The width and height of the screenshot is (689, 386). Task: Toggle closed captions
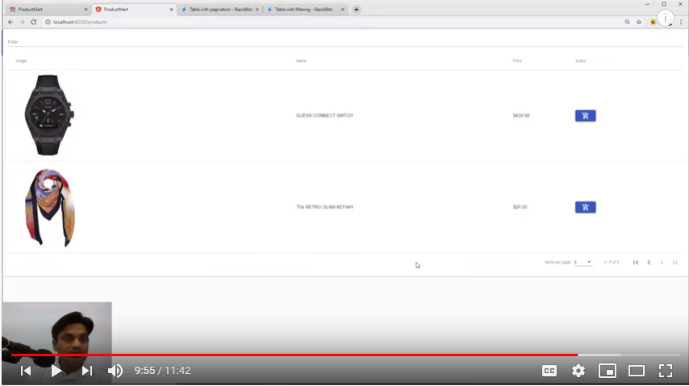click(x=549, y=371)
